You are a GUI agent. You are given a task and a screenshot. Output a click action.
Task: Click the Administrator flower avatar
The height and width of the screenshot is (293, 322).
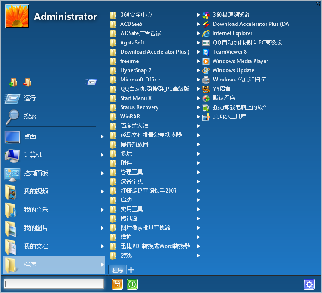pos(17,16)
